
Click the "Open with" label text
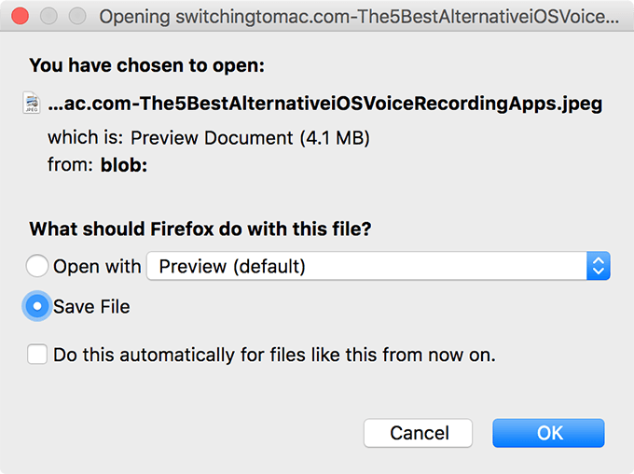[x=97, y=267]
